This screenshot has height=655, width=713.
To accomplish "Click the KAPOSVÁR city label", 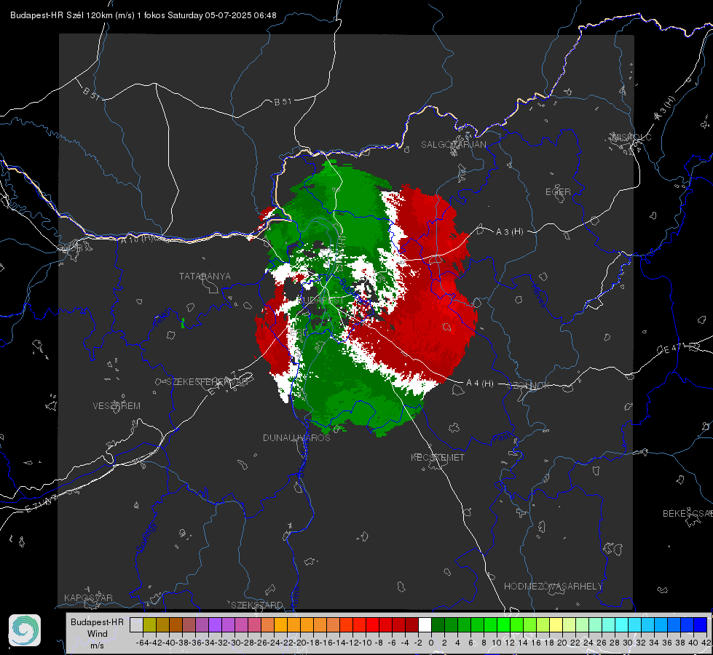I will pyautogui.click(x=88, y=598).
